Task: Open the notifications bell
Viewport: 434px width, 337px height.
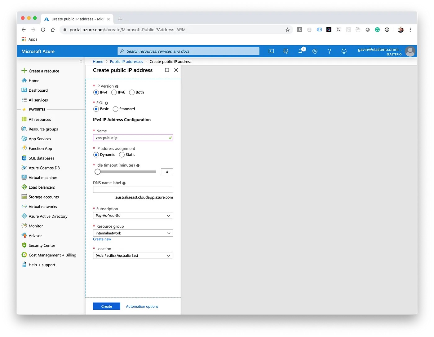Action: [300, 51]
